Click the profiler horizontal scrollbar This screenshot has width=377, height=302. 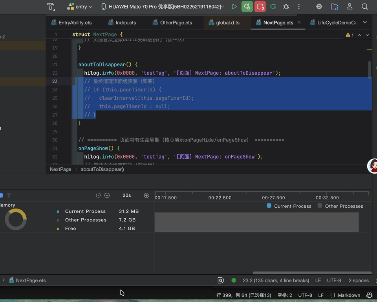click(312, 273)
